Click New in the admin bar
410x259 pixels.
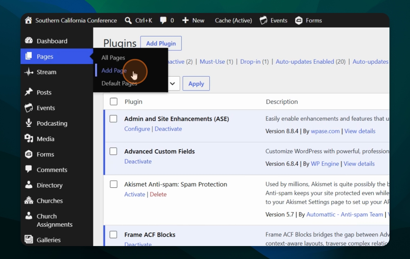pos(198,21)
